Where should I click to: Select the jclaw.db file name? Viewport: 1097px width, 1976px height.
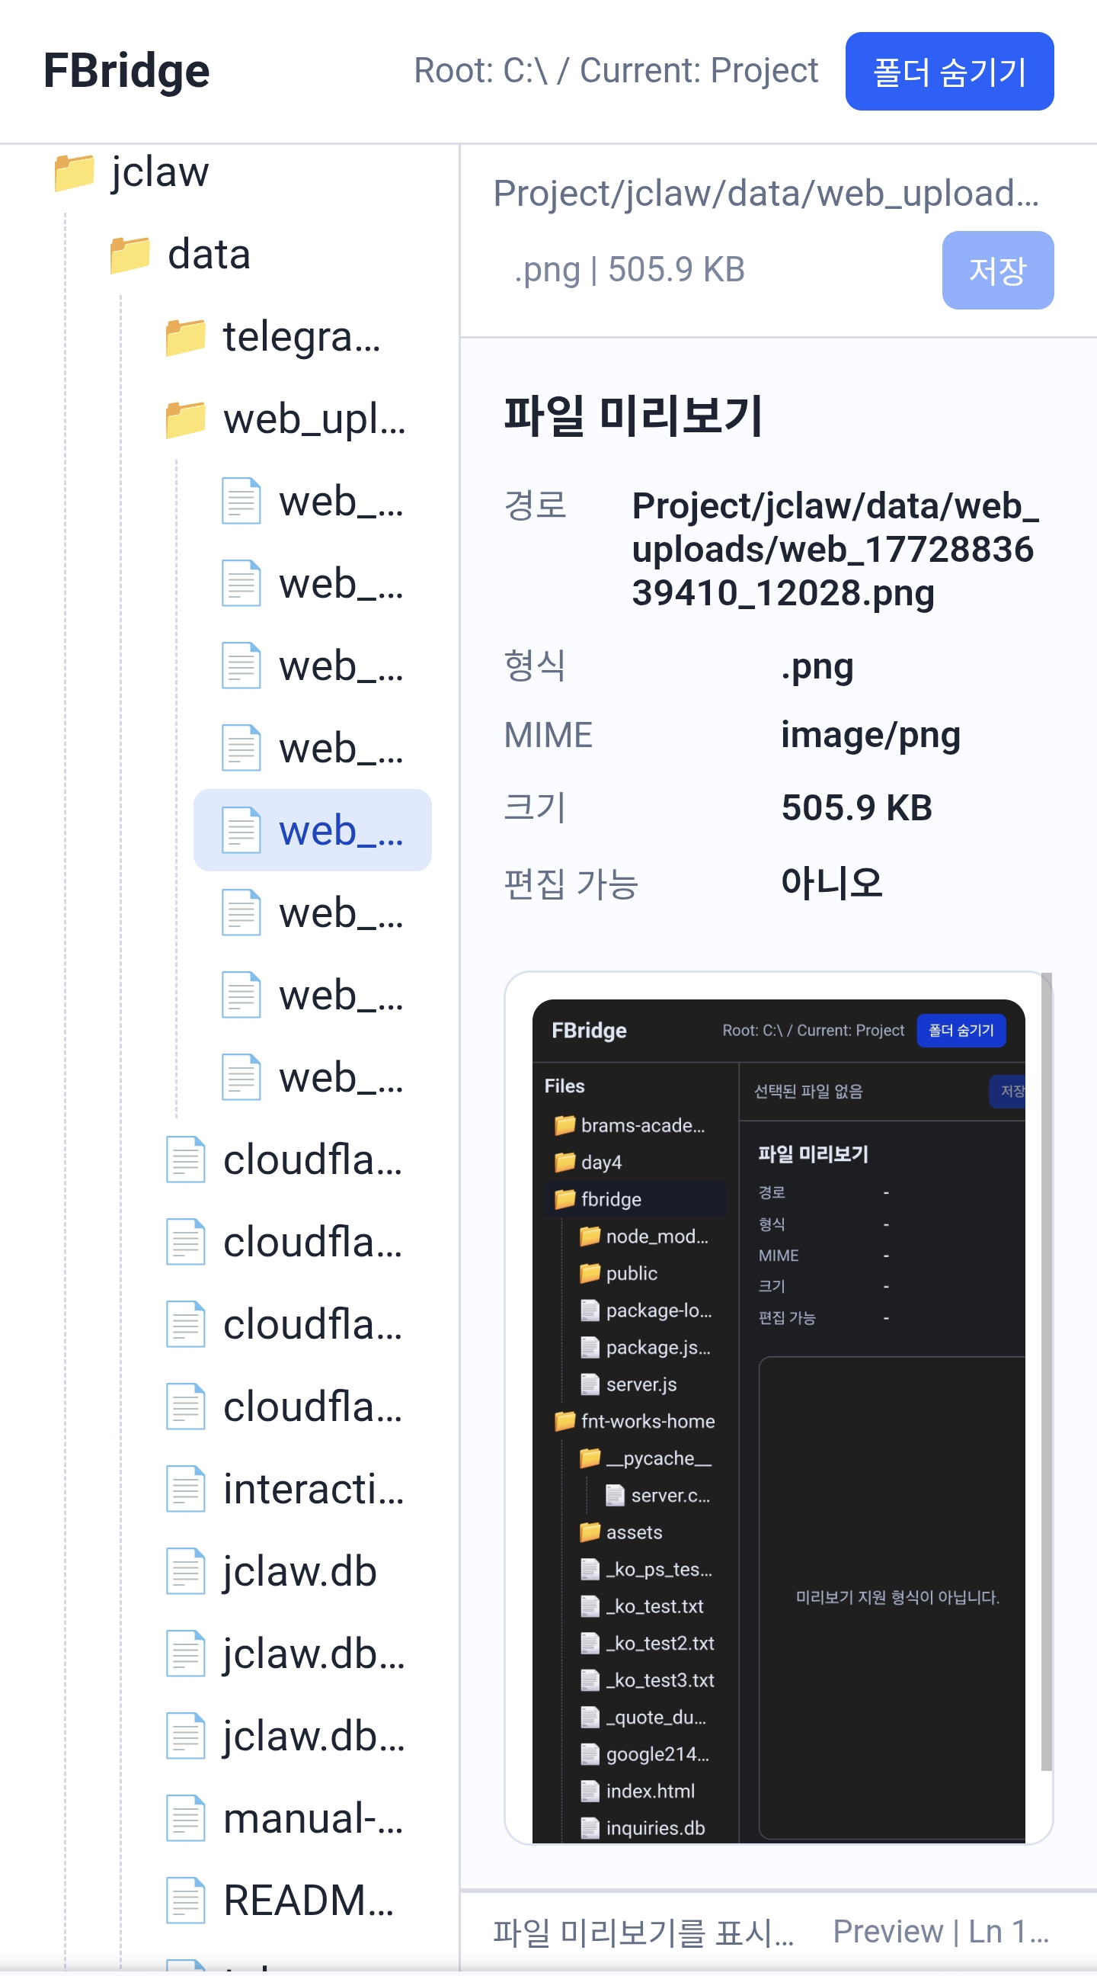point(299,1572)
